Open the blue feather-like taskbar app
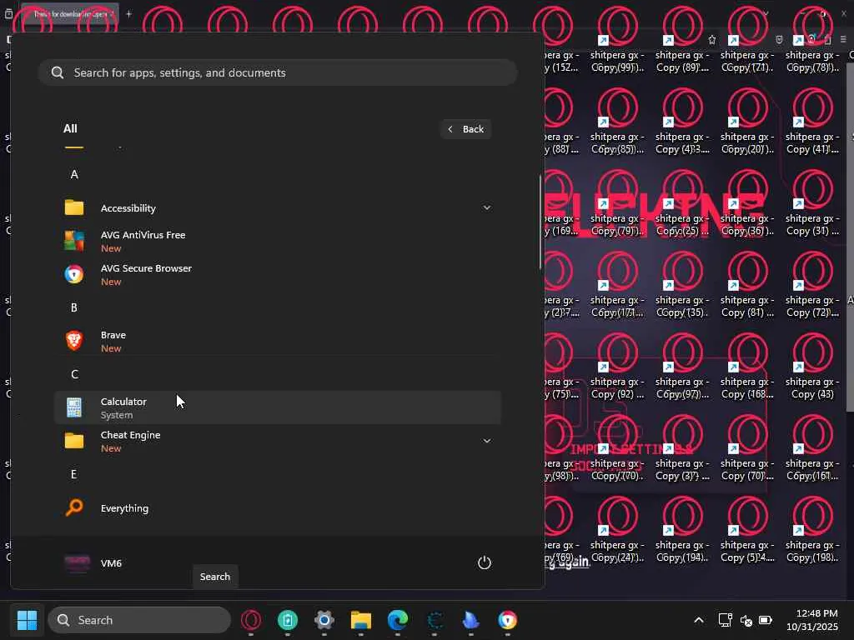The width and height of the screenshot is (854, 640). 470,620
